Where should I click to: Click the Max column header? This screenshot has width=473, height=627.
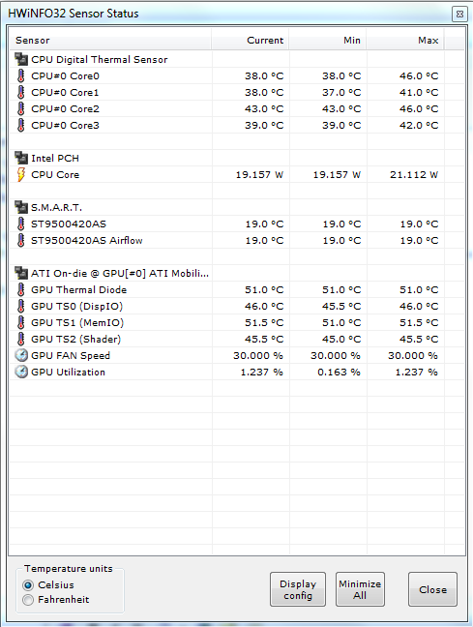[404, 41]
